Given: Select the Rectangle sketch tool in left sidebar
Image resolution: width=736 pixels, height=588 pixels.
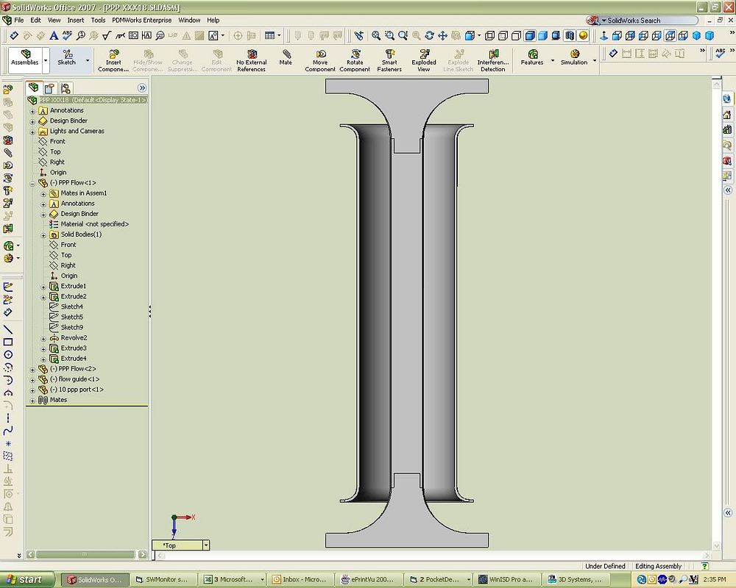Looking at the screenshot, I should pos(8,342).
